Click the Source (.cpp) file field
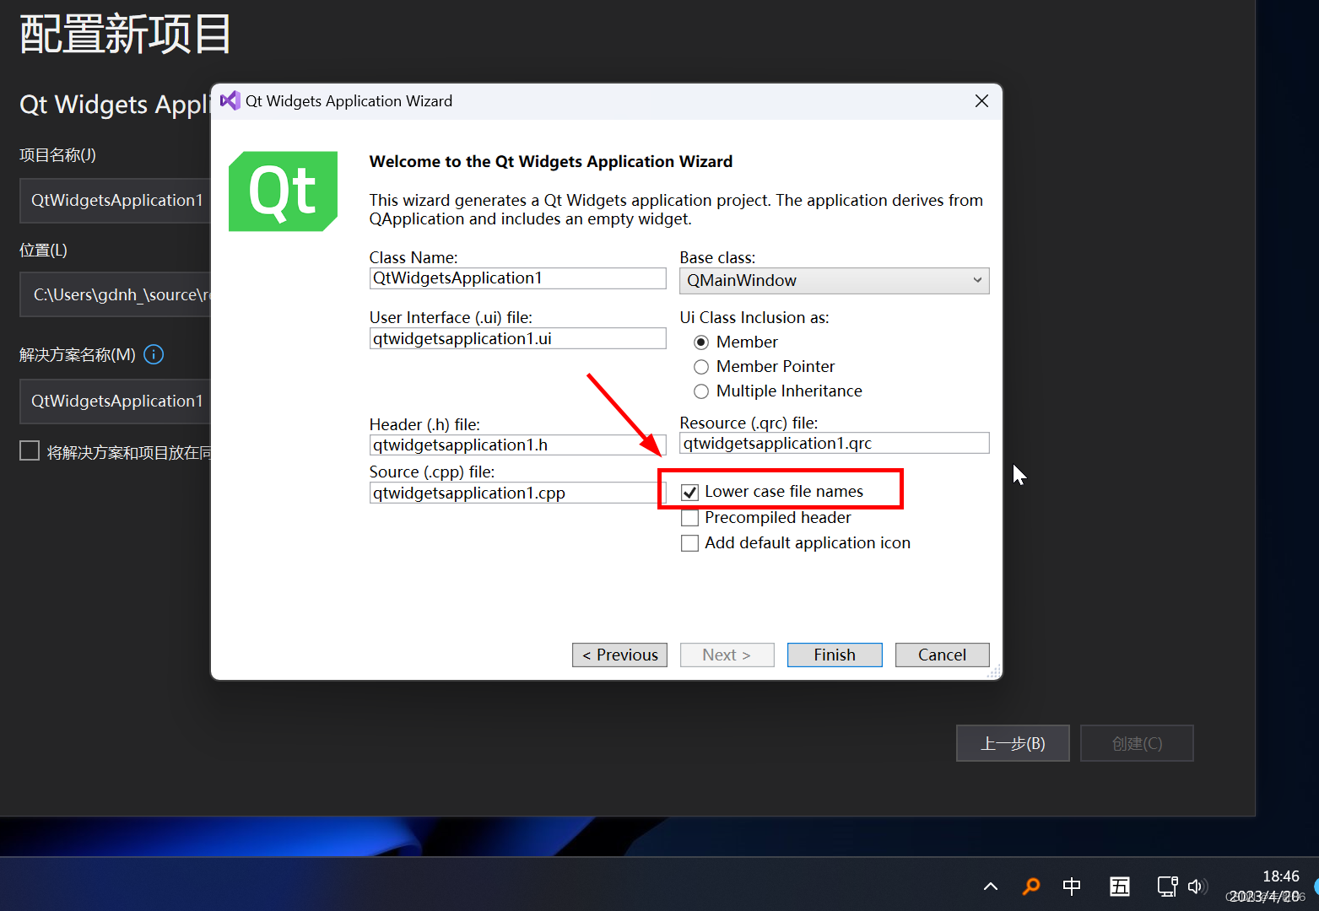This screenshot has height=911, width=1319. 517,493
